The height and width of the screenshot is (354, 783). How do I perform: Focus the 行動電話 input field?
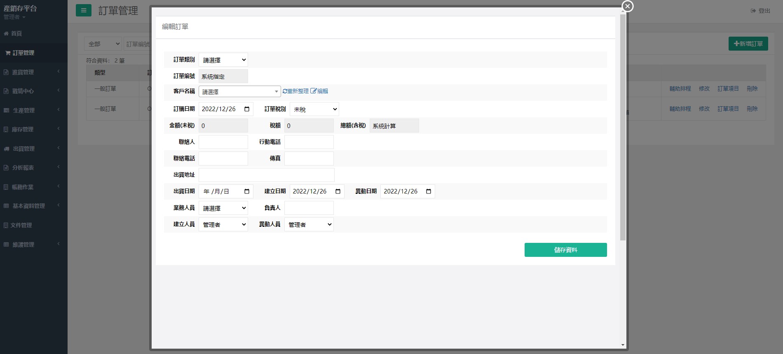309,142
